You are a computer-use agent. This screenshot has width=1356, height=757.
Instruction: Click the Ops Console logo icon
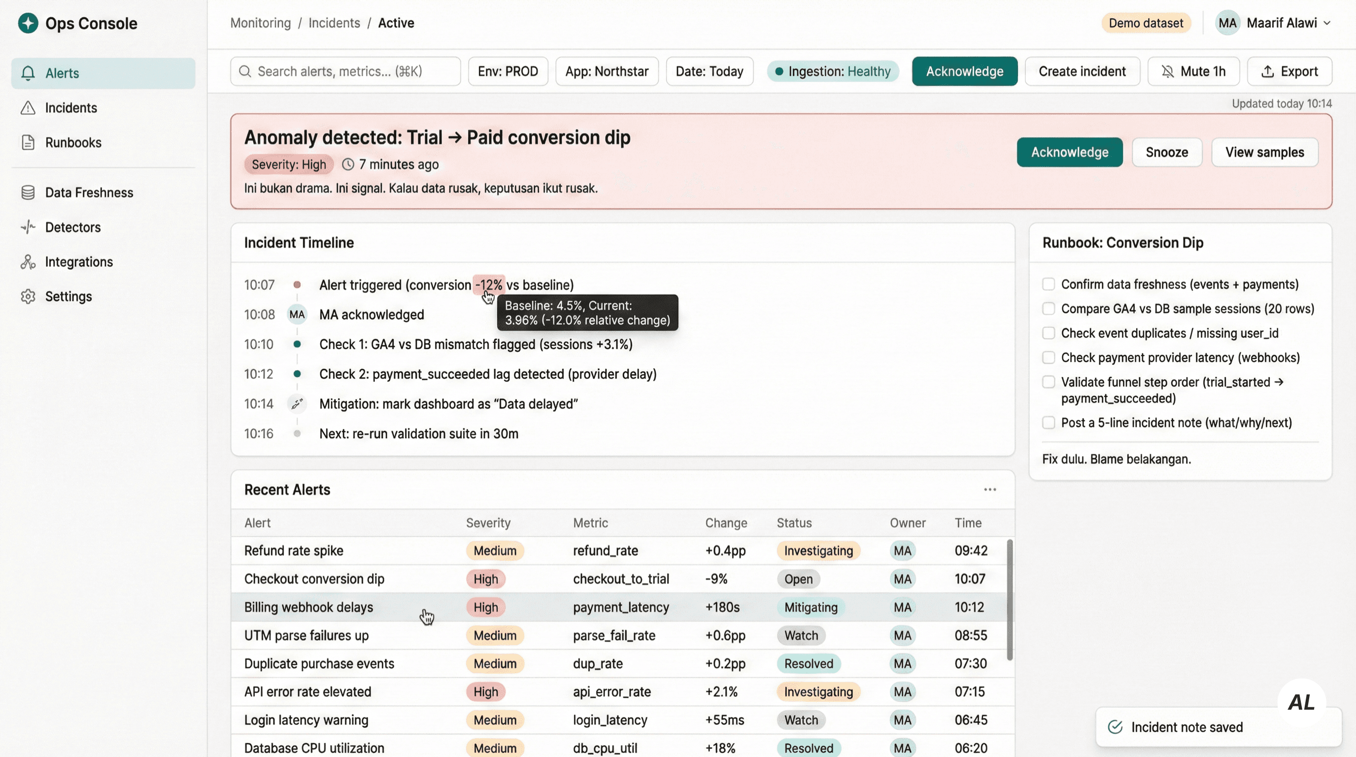click(x=28, y=23)
